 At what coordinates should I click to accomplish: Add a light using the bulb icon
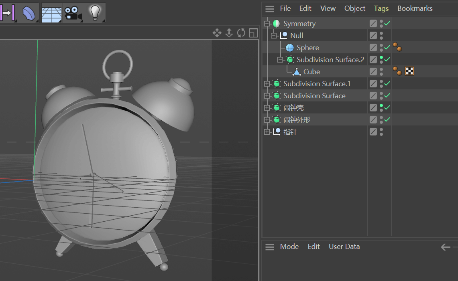coord(95,13)
